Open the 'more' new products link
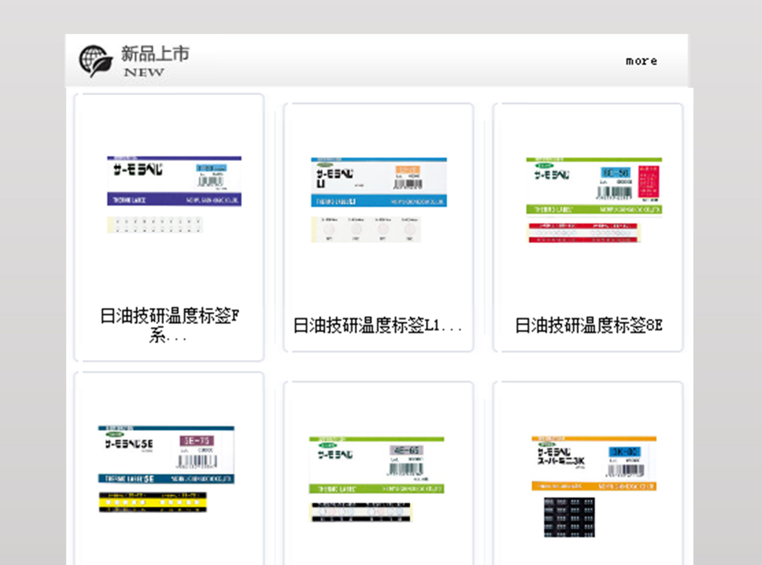This screenshot has width=762, height=565. click(x=641, y=61)
